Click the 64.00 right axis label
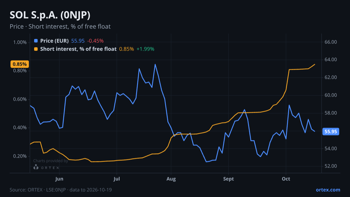This screenshot has height=197, width=350. (x=331, y=60)
